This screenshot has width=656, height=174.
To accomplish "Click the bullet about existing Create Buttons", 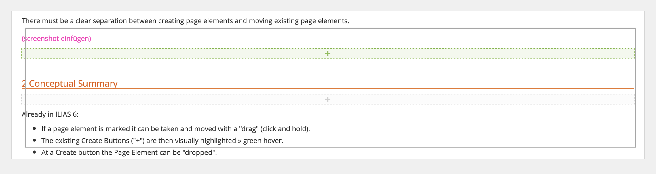I will [162, 141].
